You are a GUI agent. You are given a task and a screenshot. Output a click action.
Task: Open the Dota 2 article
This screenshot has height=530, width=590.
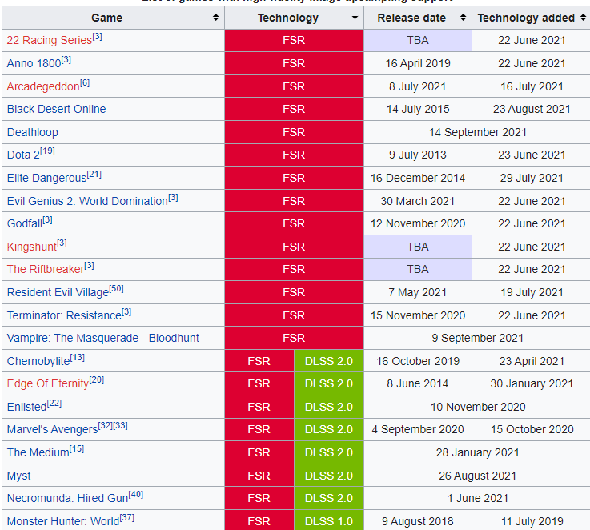23,155
